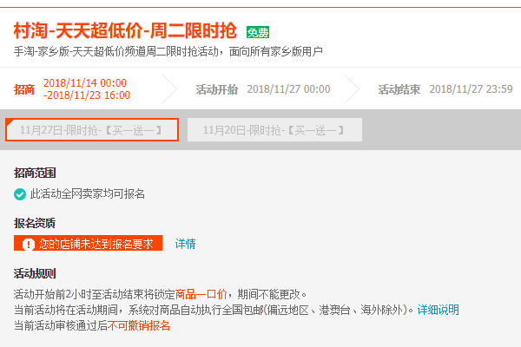Click the 活动开始 step label

coord(216,89)
